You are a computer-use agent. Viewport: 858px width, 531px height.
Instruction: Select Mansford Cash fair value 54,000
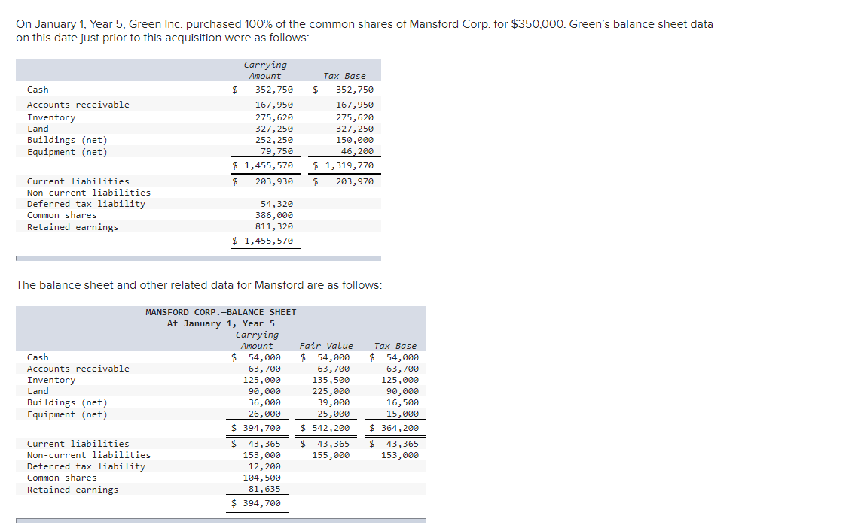point(333,357)
